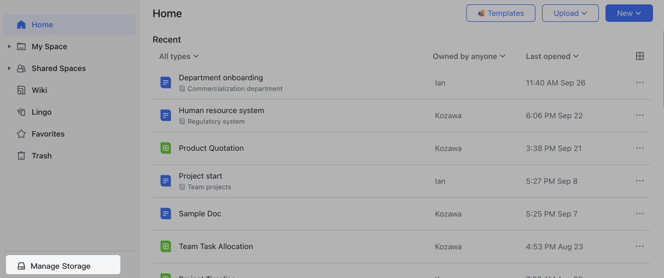
Task: Click the Templates button
Action: pos(500,13)
